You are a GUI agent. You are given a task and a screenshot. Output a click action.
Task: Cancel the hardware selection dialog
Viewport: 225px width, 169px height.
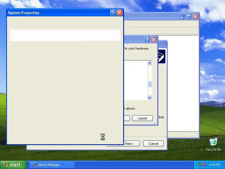[x=142, y=118]
